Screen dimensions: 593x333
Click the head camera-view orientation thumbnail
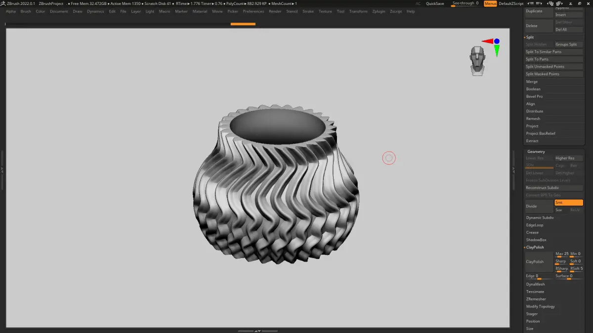[477, 61]
